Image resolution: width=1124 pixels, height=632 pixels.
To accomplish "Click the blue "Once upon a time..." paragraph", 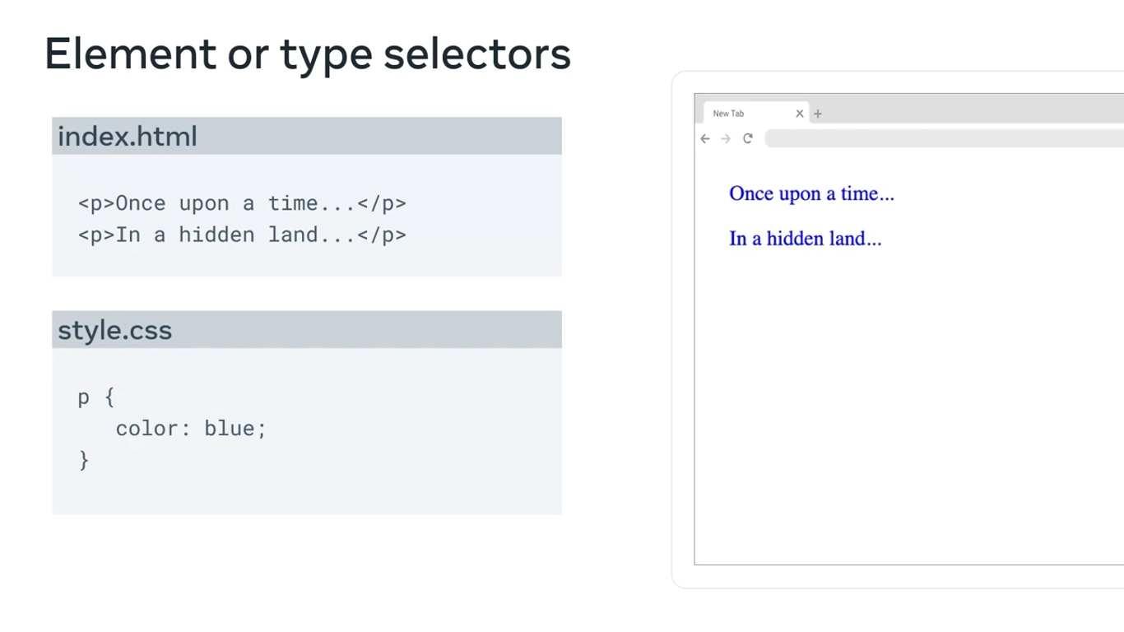I will 811,194.
